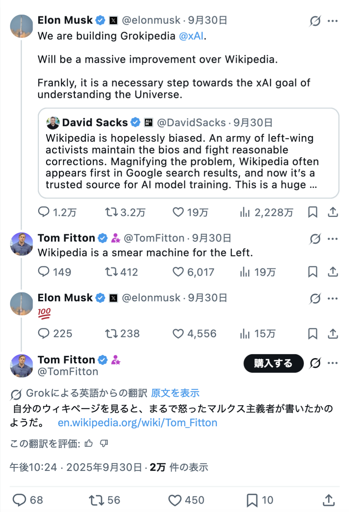Open Tom Fitton's profile avatar in main post
The height and width of the screenshot is (512, 349).
click(x=21, y=366)
